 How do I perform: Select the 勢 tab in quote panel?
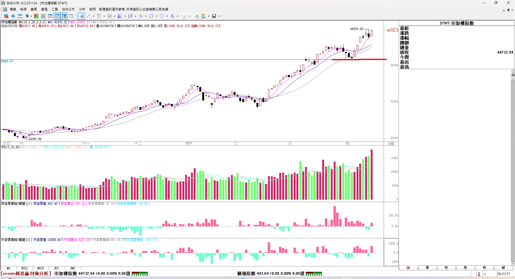pyautogui.click(x=446, y=268)
